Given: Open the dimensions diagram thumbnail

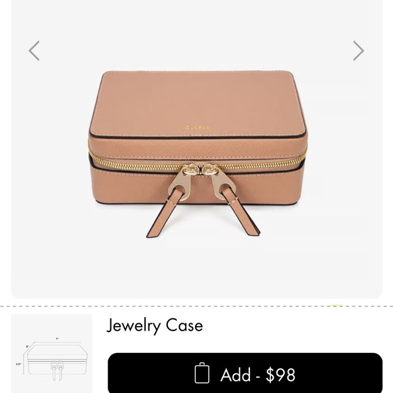Looking at the screenshot, I should point(51,354).
